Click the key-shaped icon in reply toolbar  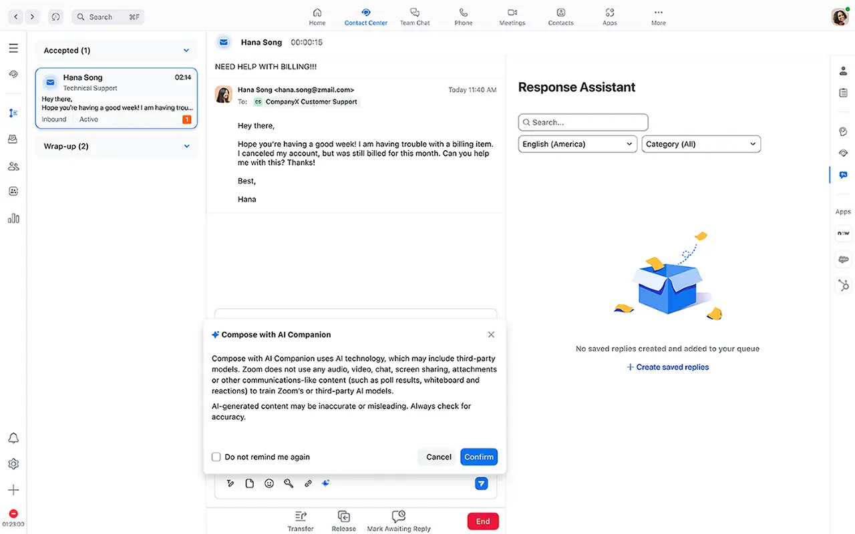click(289, 483)
